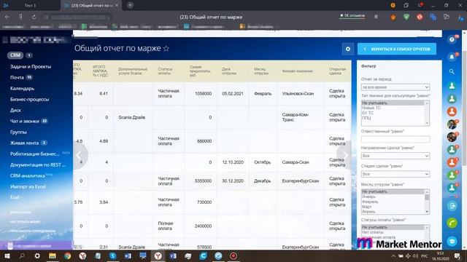Open 'Бизнес-процессы' menu item

pos(29,99)
